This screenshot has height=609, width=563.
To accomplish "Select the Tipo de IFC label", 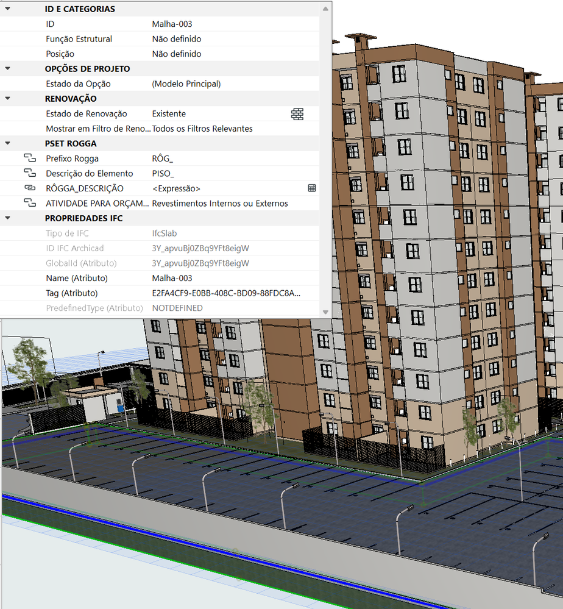I will tap(67, 233).
